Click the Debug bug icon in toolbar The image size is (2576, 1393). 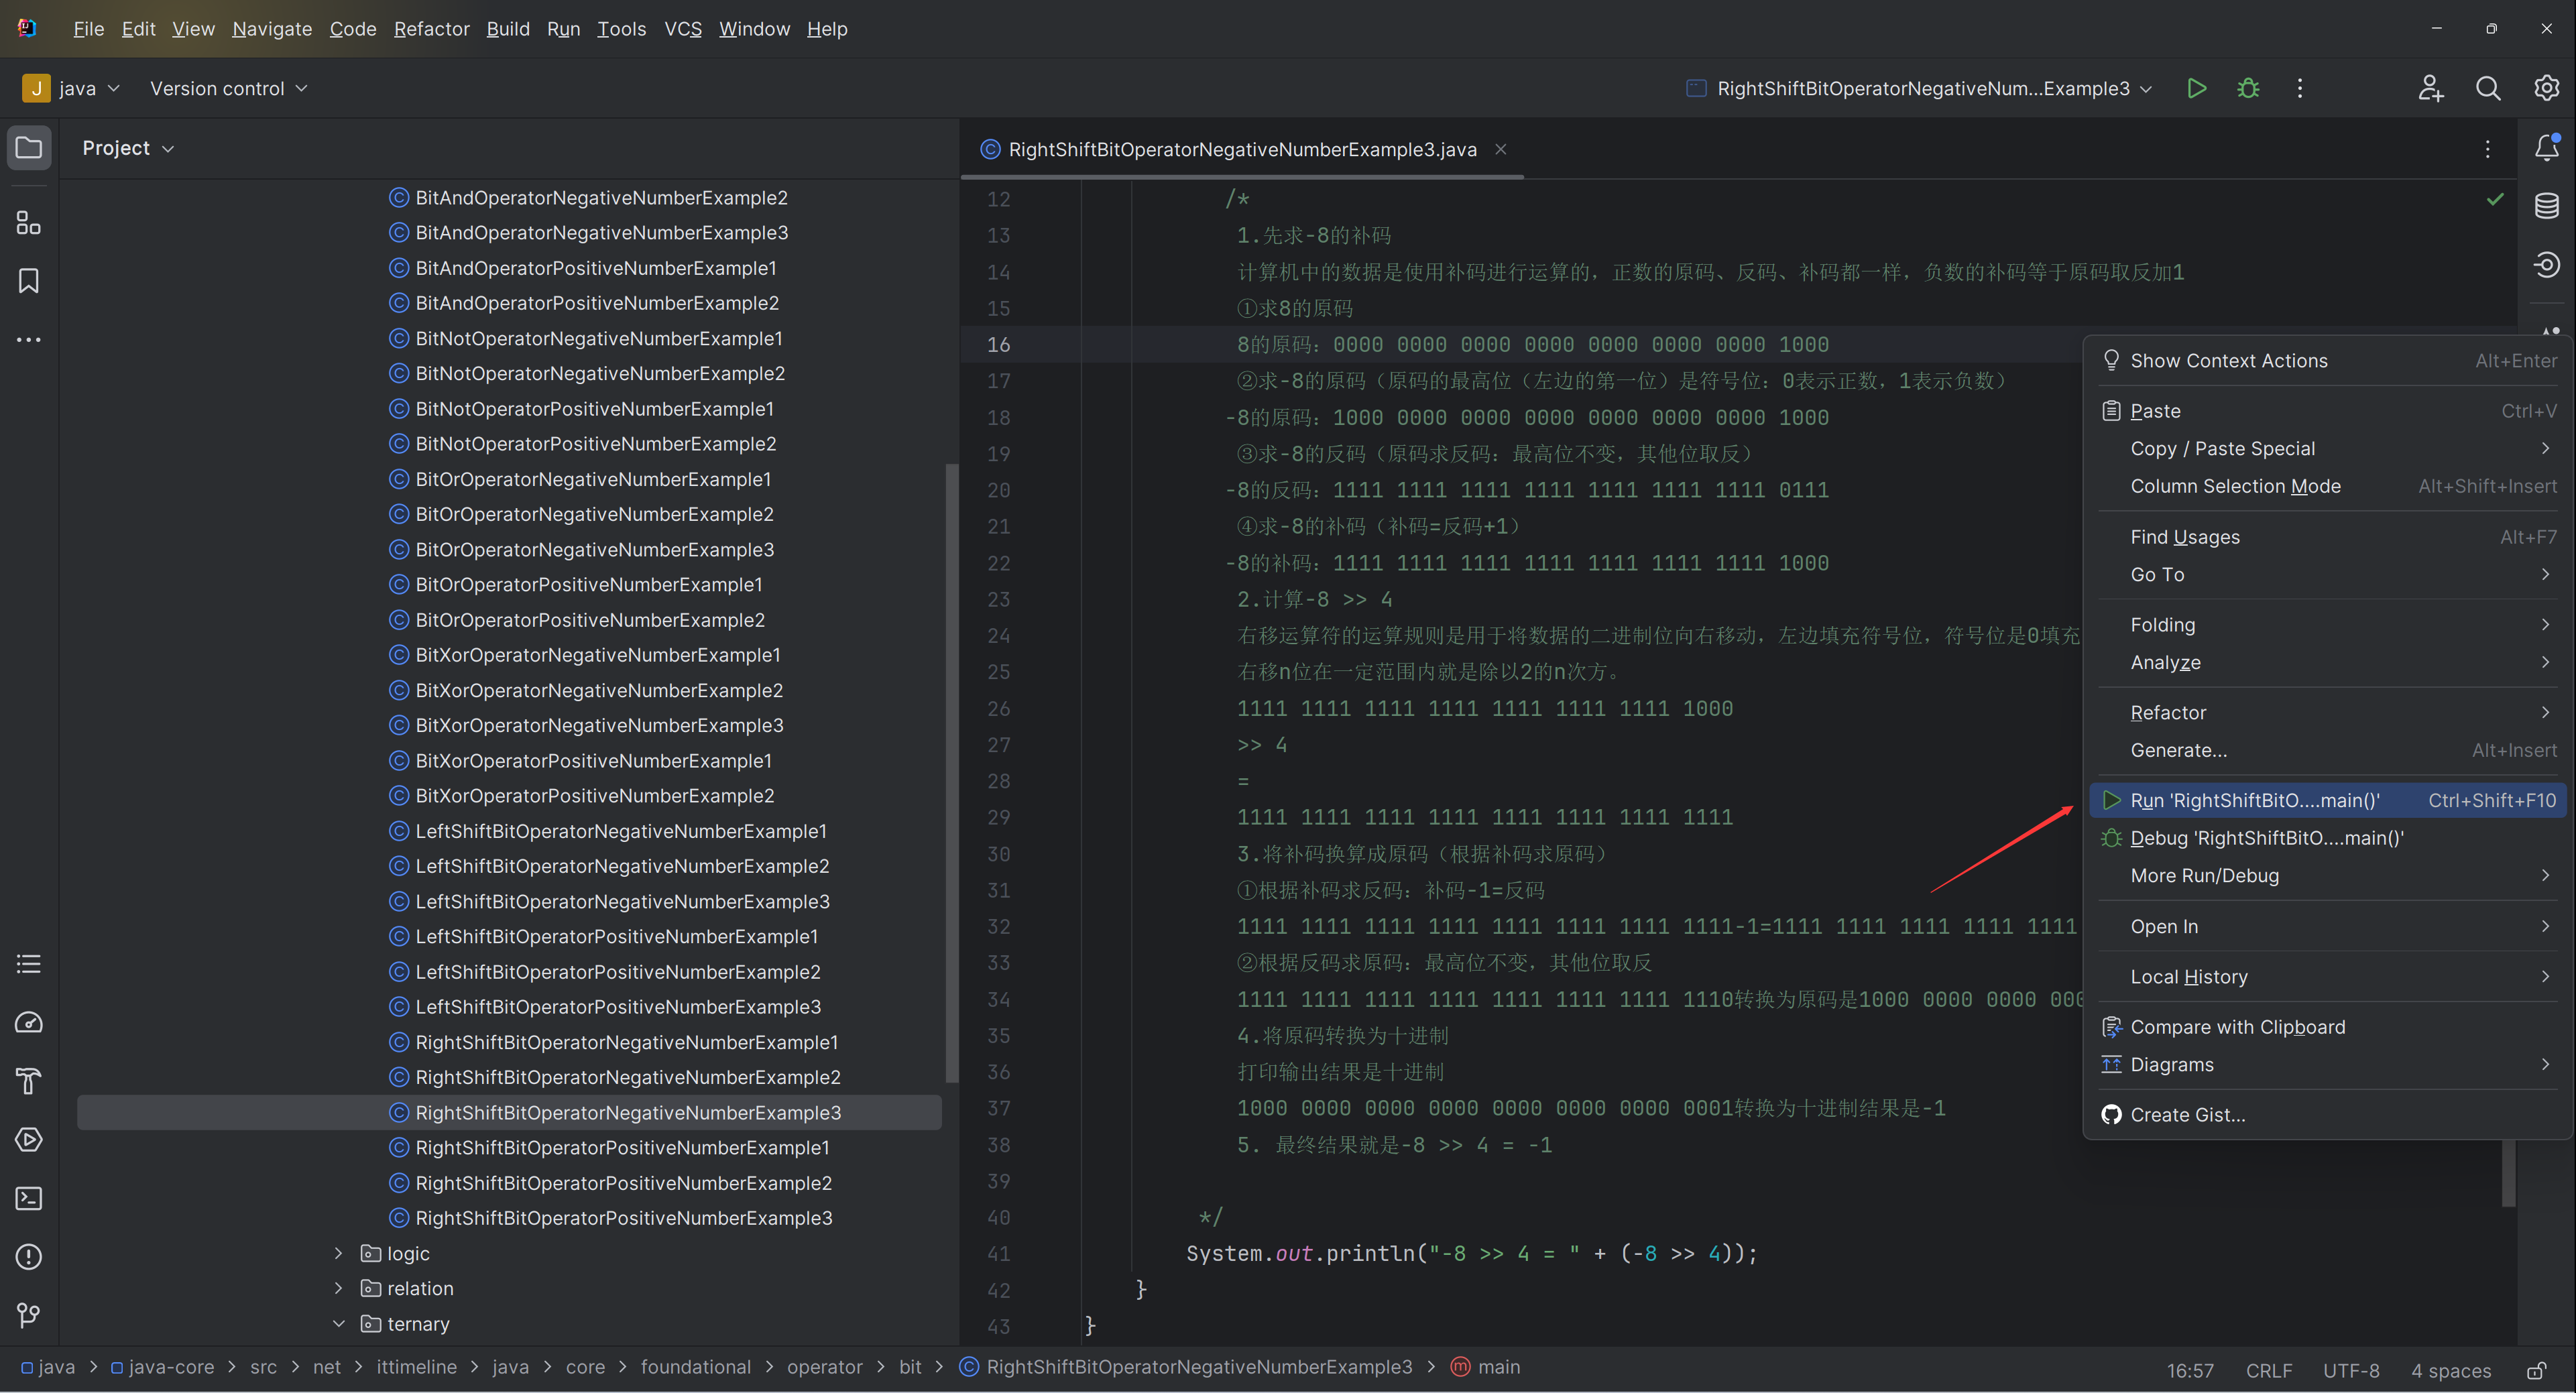point(2248,88)
